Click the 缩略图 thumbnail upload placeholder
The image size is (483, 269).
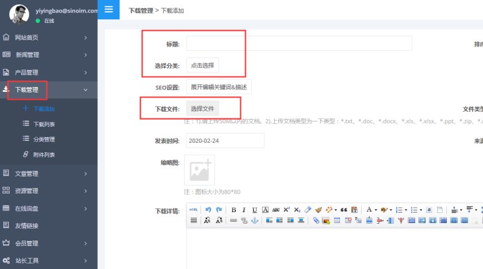pos(200,170)
